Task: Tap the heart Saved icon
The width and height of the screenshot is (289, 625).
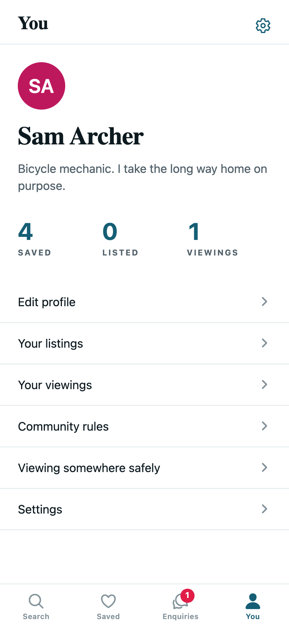Action: tap(108, 601)
